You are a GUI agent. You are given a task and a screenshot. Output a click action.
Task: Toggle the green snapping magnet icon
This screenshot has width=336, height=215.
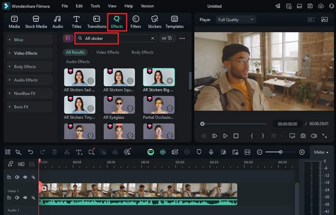163,152
